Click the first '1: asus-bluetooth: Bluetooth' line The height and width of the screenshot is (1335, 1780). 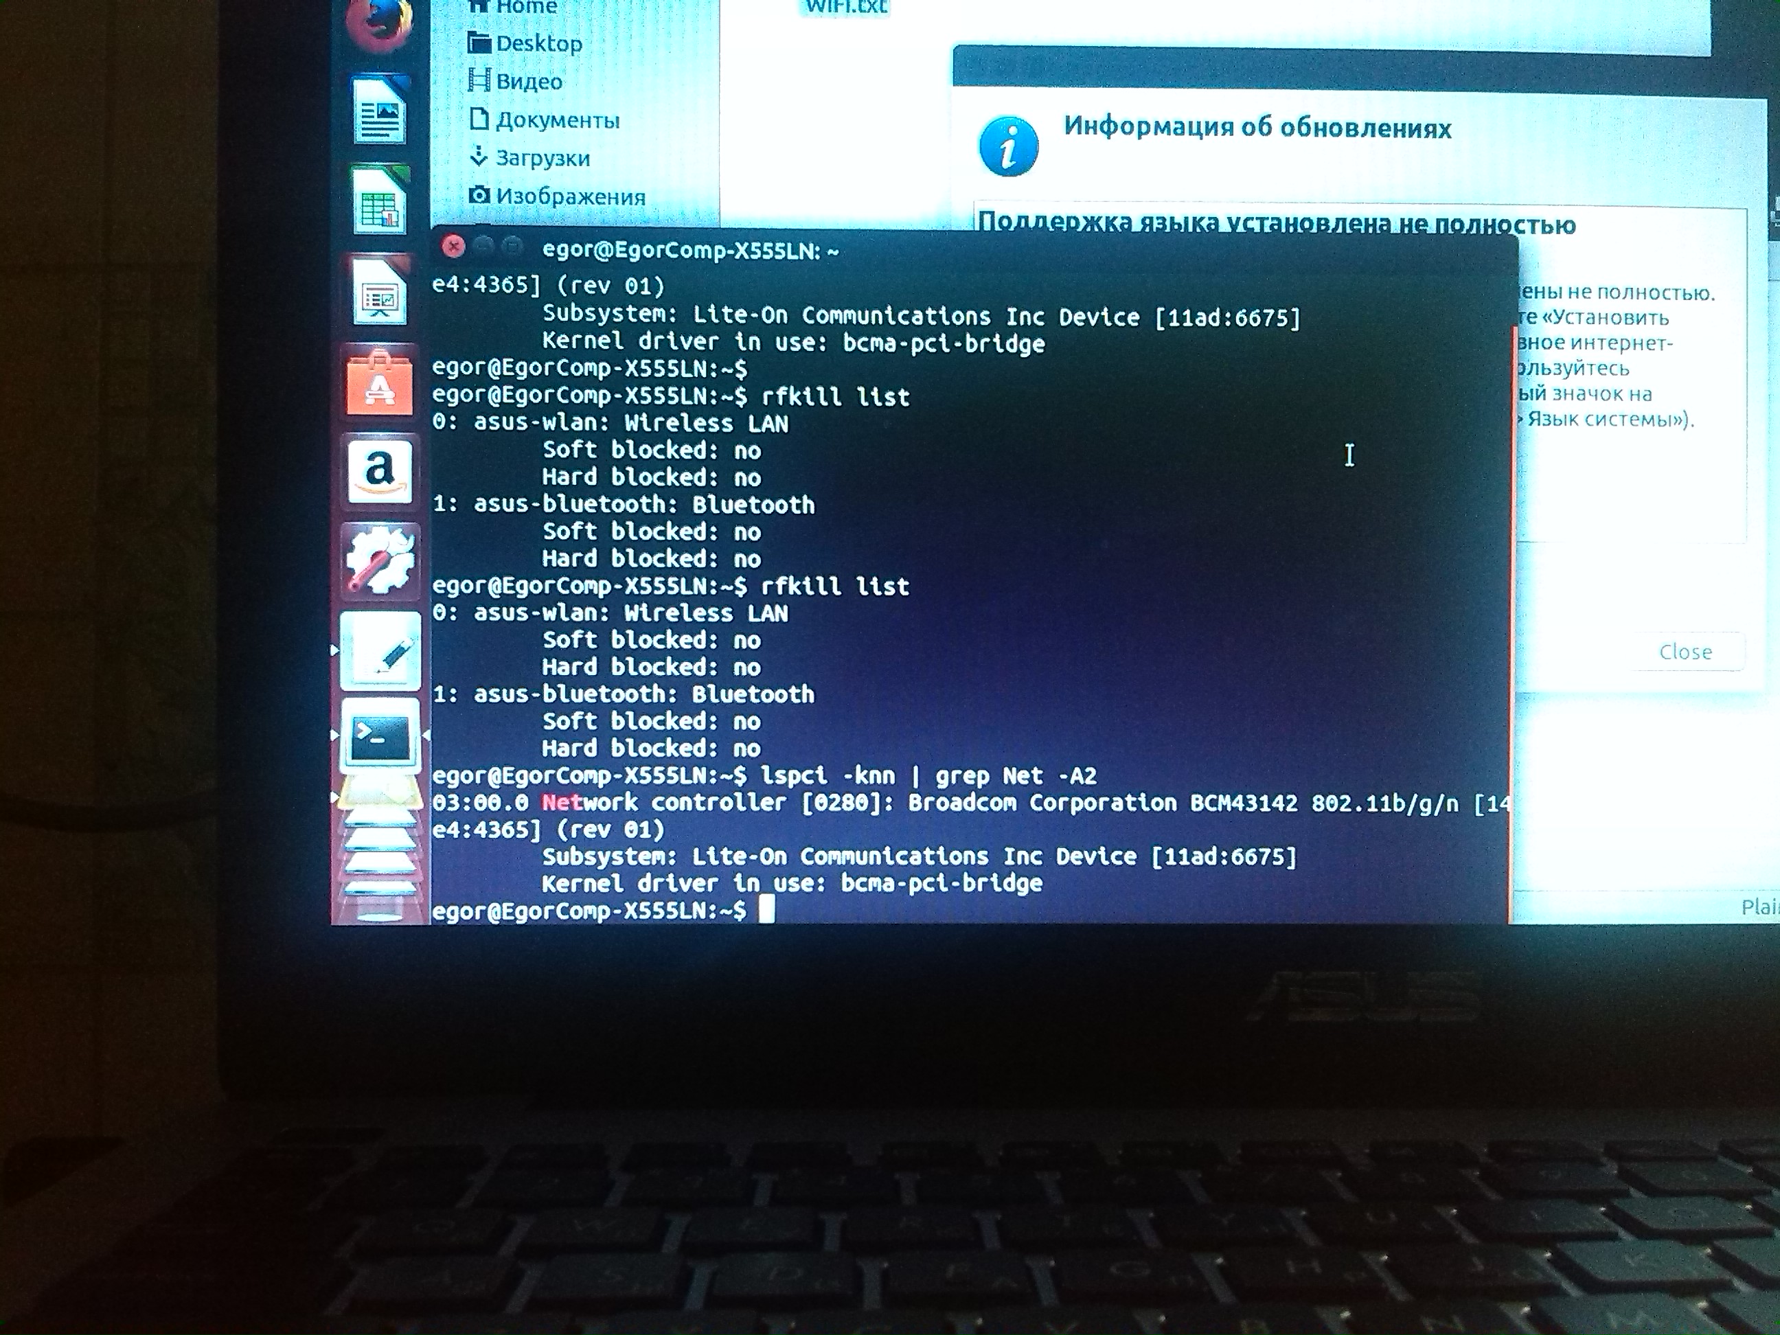coord(624,505)
